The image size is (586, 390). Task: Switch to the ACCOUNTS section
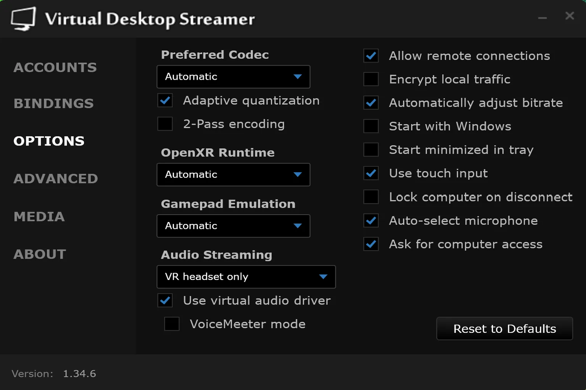pyautogui.click(x=55, y=67)
